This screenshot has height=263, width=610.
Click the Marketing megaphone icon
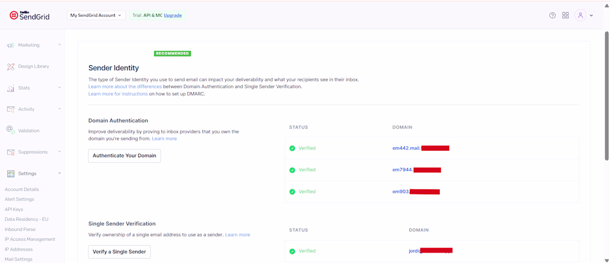tap(11, 45)
